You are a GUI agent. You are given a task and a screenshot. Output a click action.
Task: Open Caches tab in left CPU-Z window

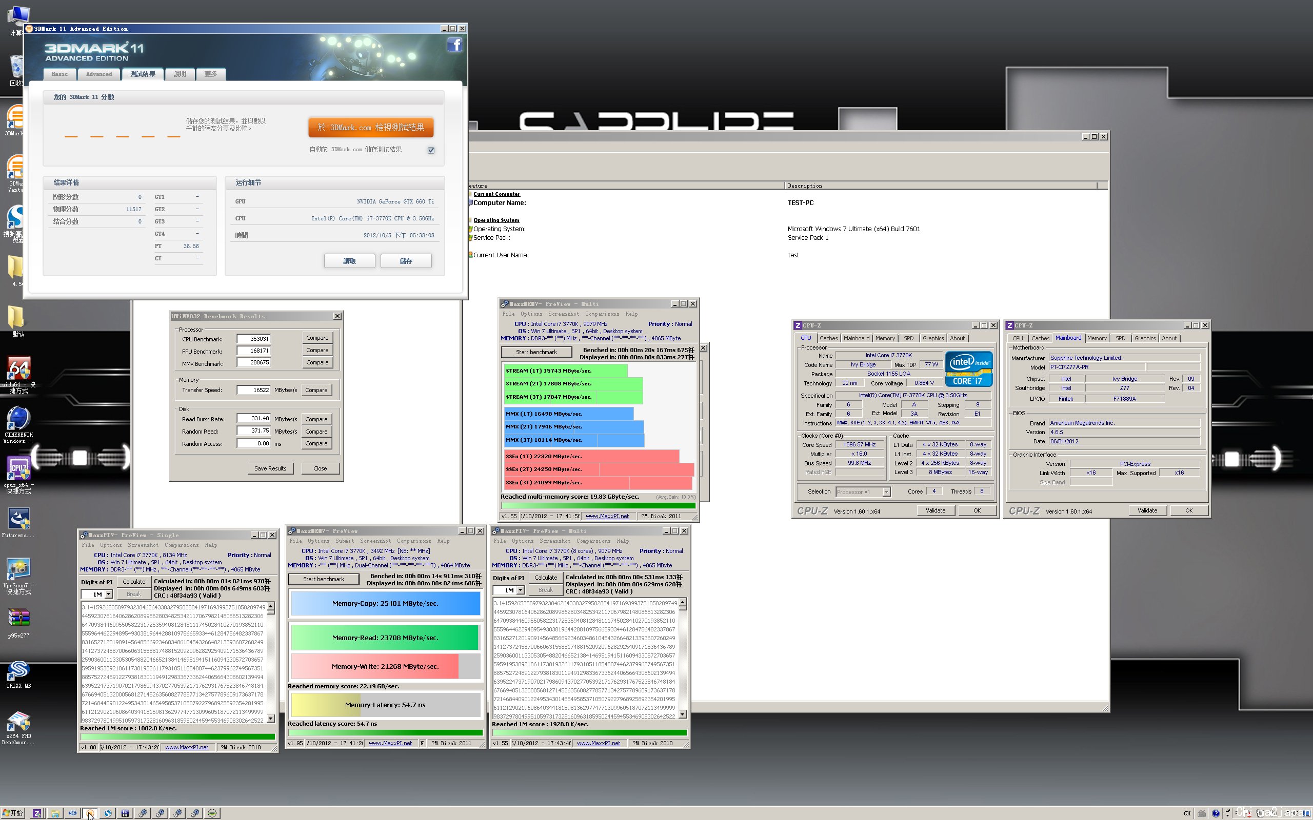point(828,338)
